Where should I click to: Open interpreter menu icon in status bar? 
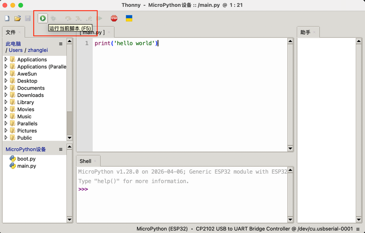358,229
